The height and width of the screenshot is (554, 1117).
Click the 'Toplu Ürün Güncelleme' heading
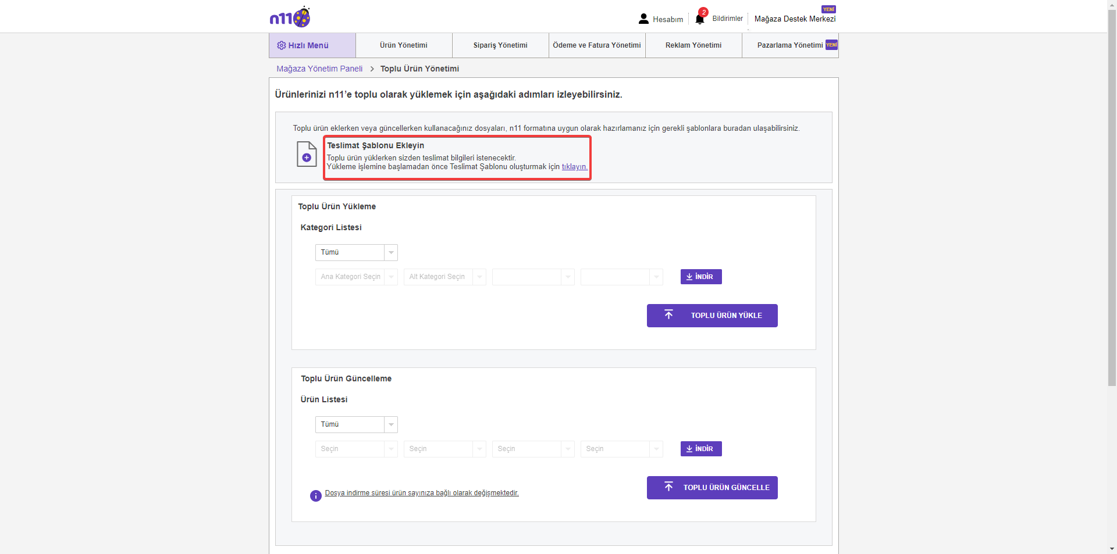346,378
